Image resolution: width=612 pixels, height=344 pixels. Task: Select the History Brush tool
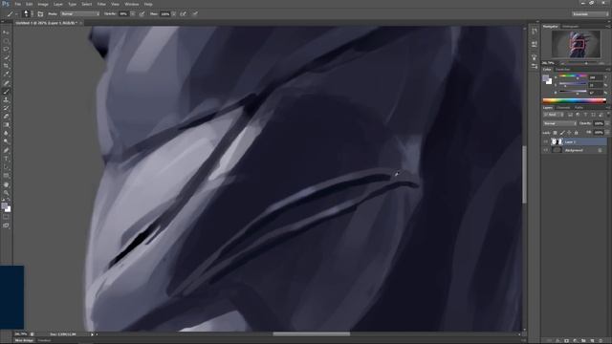click(x=6, y=108)
